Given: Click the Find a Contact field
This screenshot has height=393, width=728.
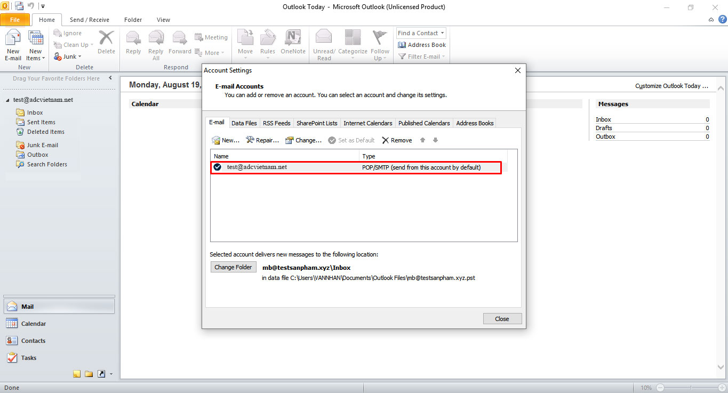Looking at the screenshot, I should click(x=421, y=33).
